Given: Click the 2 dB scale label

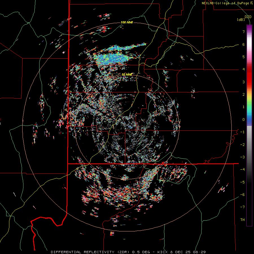Looking at the screenshot, I should [244, 95].
